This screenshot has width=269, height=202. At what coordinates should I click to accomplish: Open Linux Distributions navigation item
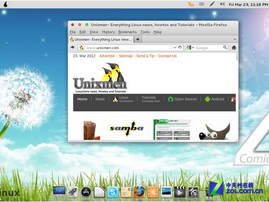123,99
